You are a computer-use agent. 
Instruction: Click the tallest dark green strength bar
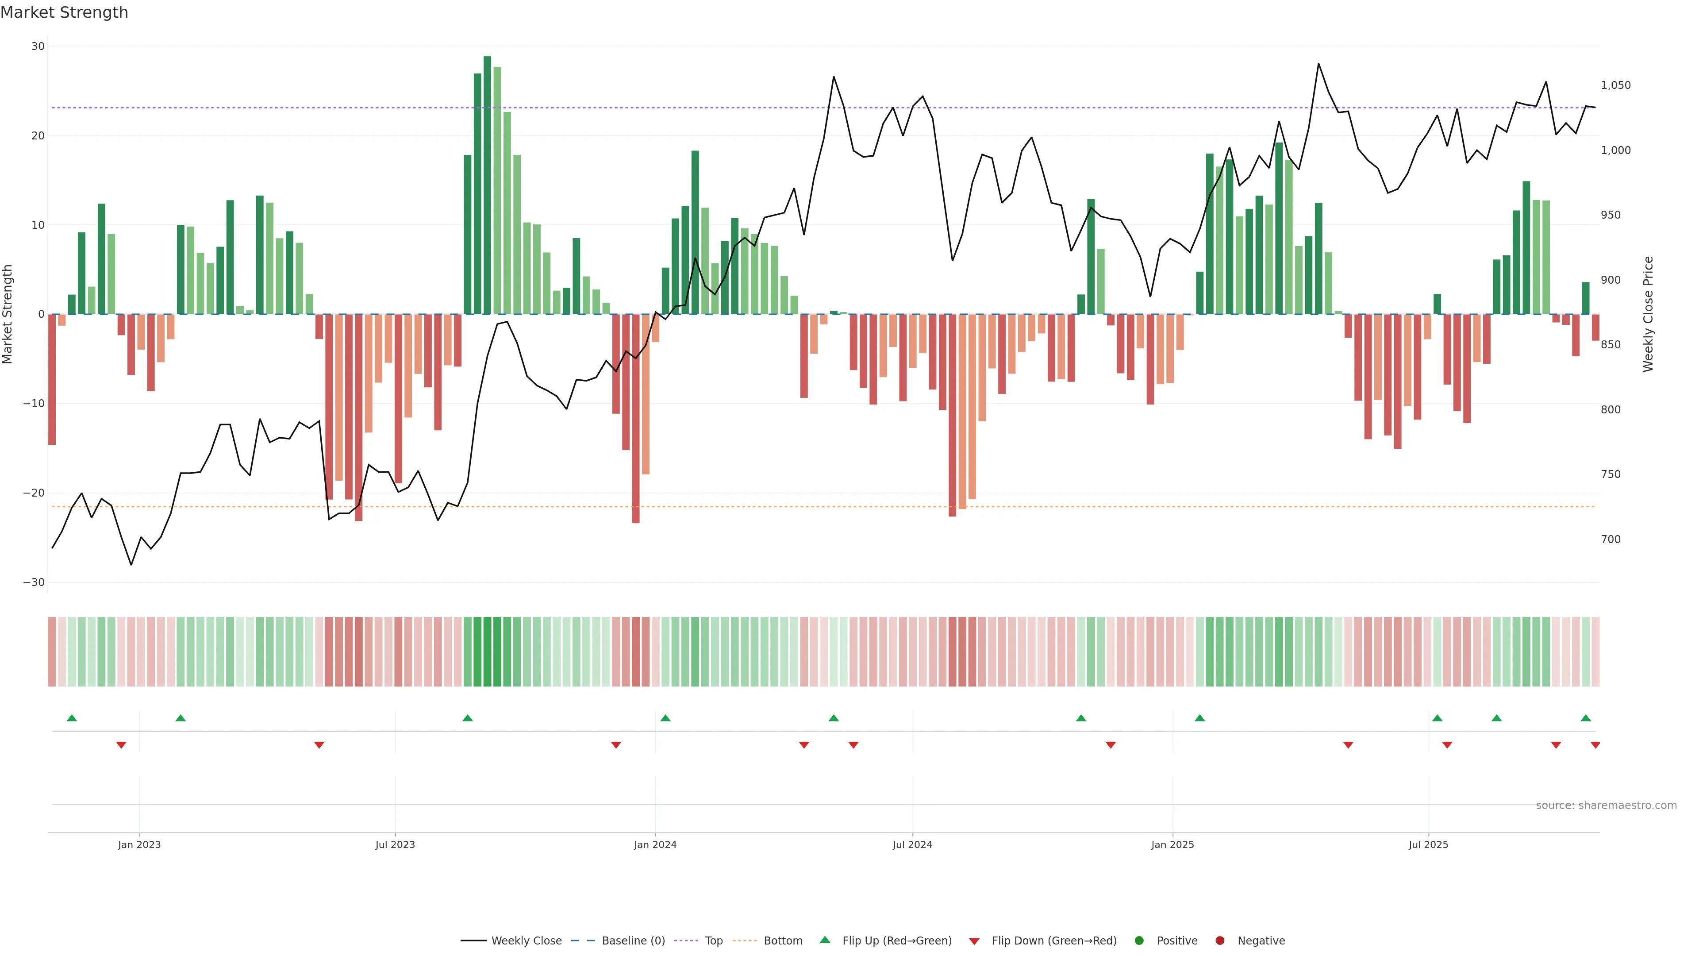click(x=487, y=185)
